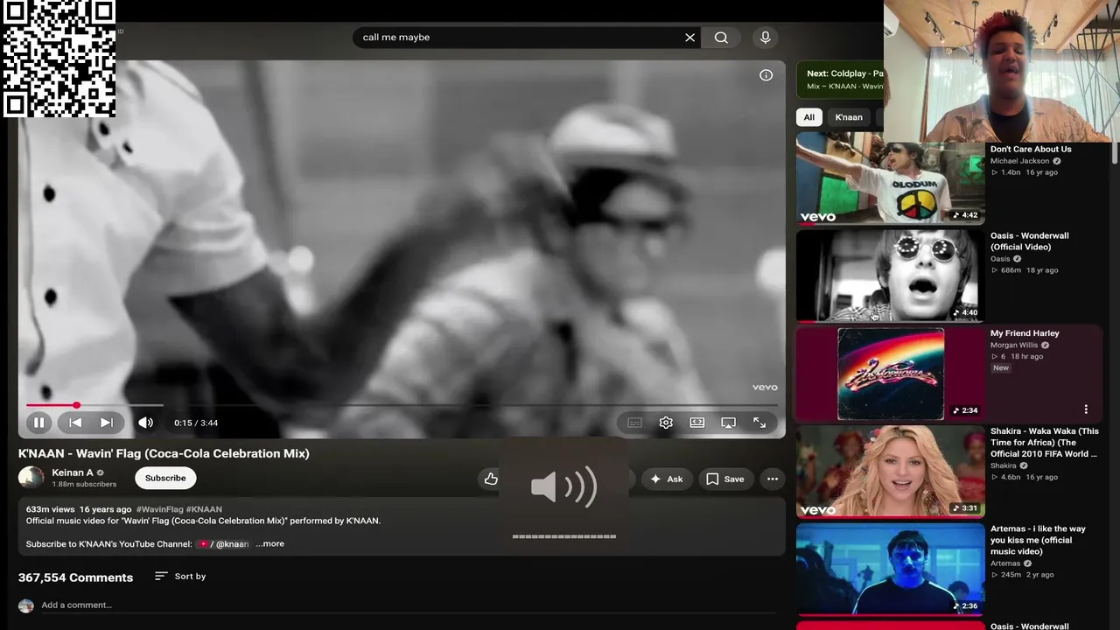Screen dimensions: 1120x630
Task: Expand the description with ...more
Action: point(270,543)
